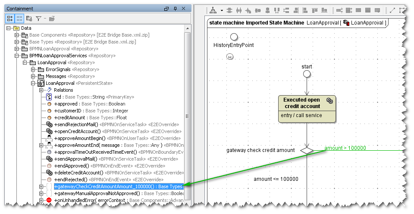The width and height of the screenshot is (414, 214).
Task: Collapse the Data root node
Action: (x=9, y=28)
